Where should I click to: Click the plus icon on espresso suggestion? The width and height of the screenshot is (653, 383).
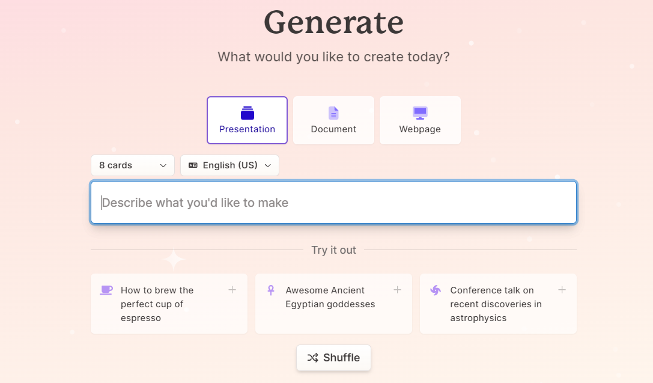click(x=232, y=290)
